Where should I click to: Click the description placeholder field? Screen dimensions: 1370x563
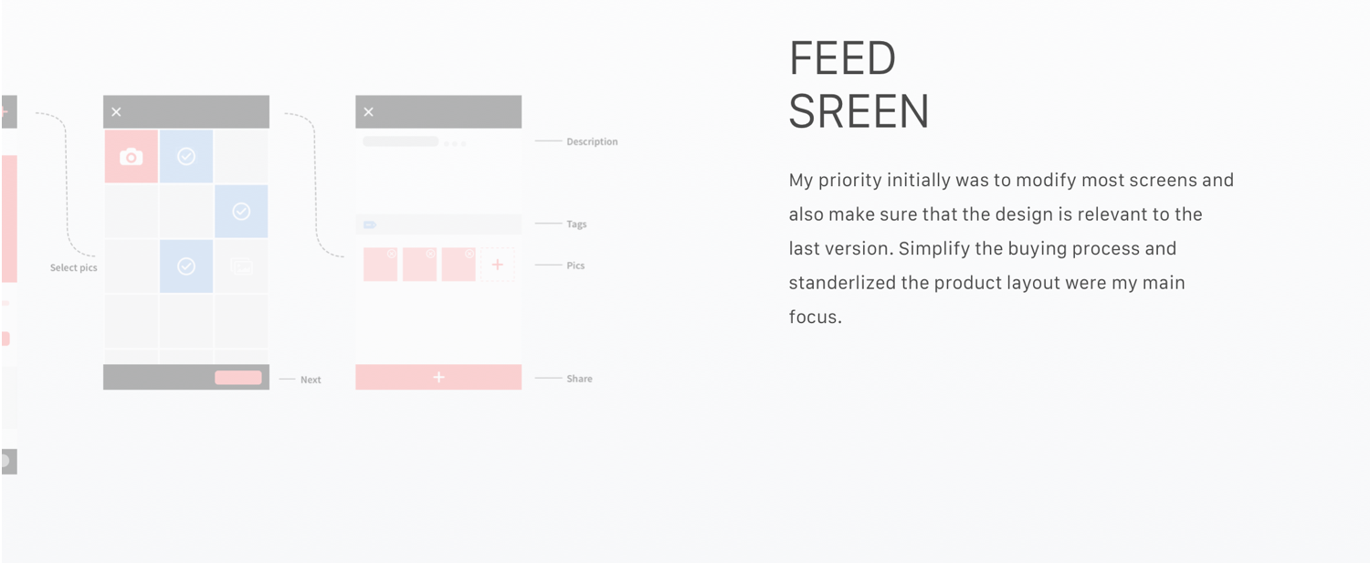(400, 141)
